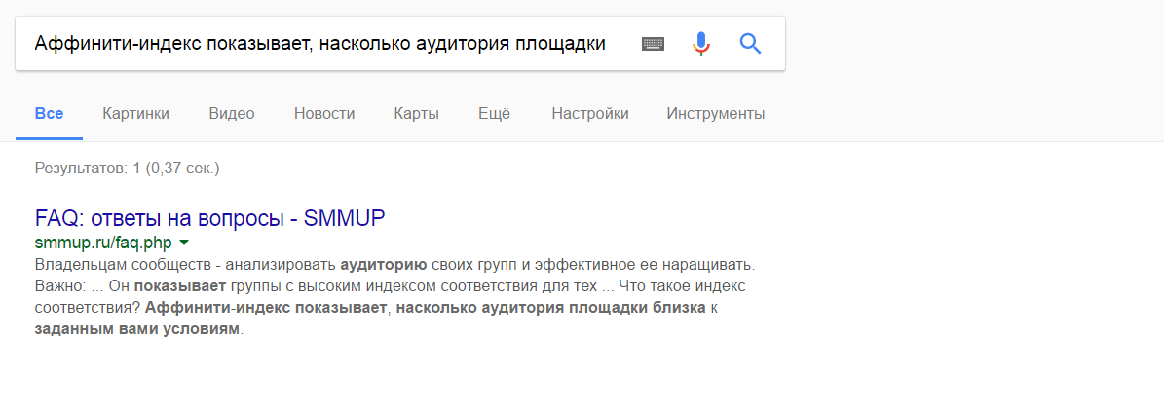Go to the Видео tab
Screen dimensions: 1164x412
pyautogui.click(x=232, y=114)
